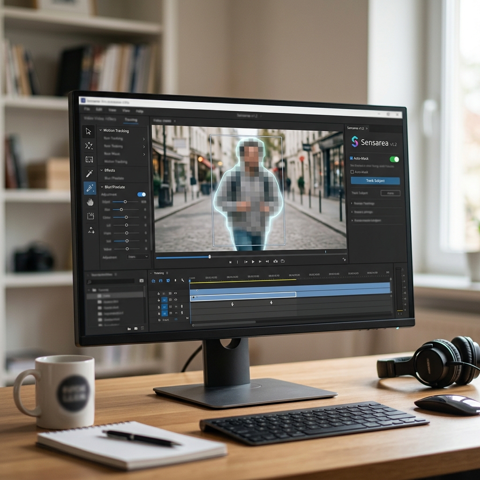Expand the first collapsed section in Sensarea panel
Image resolution: width=480 pixels, height=480 pixels.
[352, 203]
